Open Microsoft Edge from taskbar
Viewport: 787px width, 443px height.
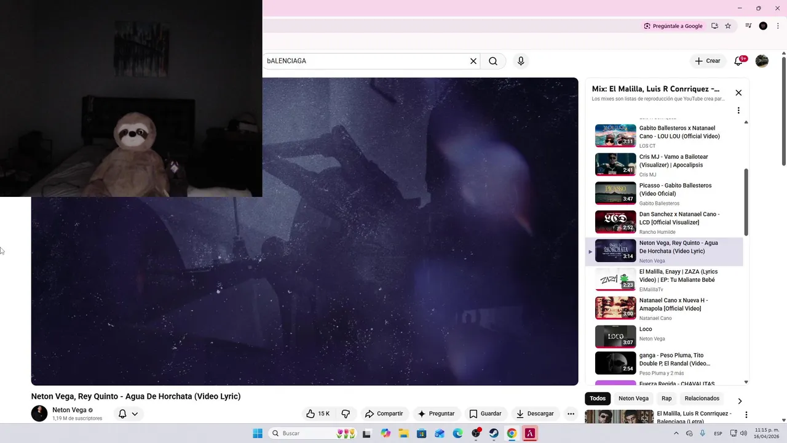point(457,433)
